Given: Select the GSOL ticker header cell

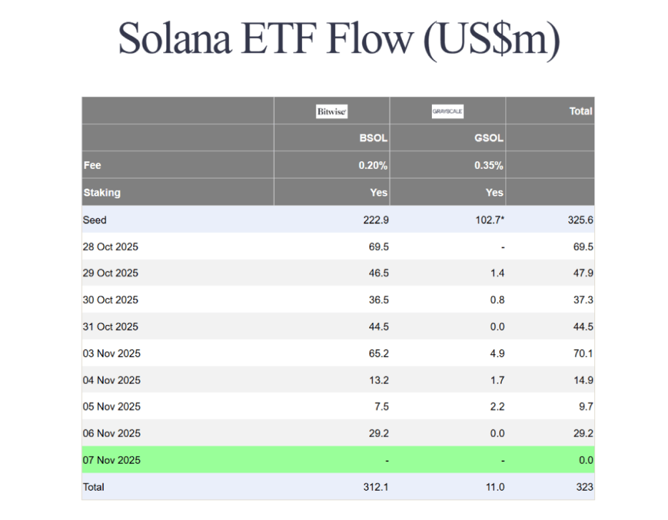Looking at the screenshot, I should [490, 138].
